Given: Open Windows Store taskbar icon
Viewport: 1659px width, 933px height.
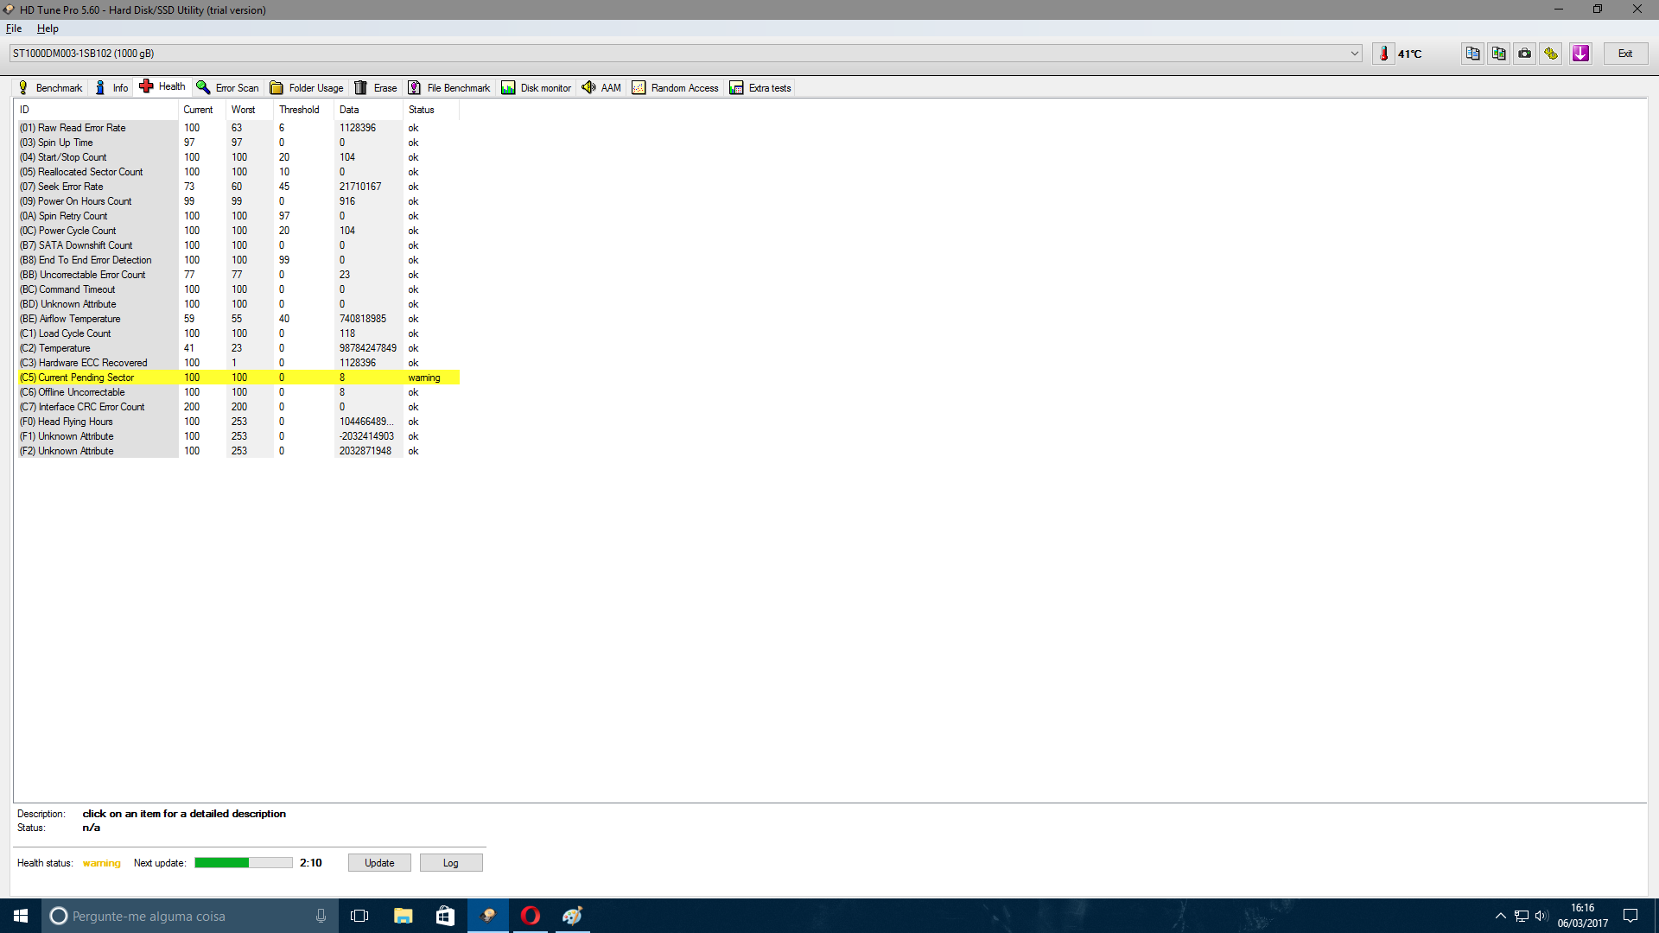Looking at the screenshot, I should point(445,916).
